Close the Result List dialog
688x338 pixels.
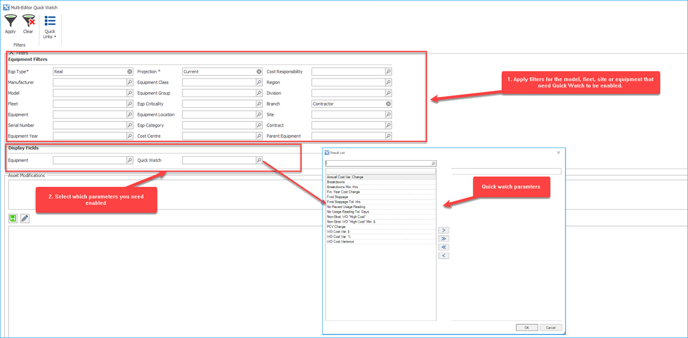[558, 152]
